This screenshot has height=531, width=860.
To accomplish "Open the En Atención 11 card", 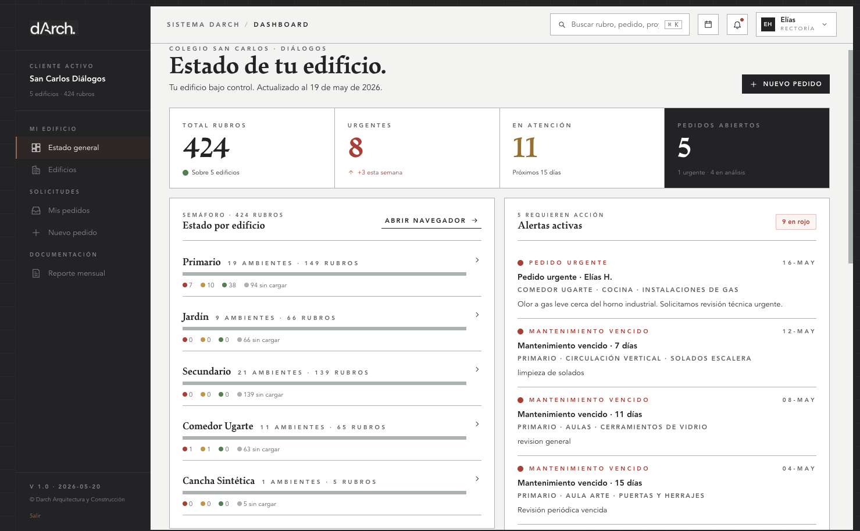I will 582,148.
